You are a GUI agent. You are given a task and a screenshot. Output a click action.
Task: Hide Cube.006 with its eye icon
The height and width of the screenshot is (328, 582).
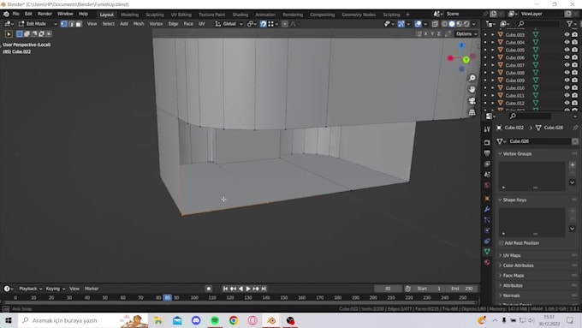pos(567,57)
